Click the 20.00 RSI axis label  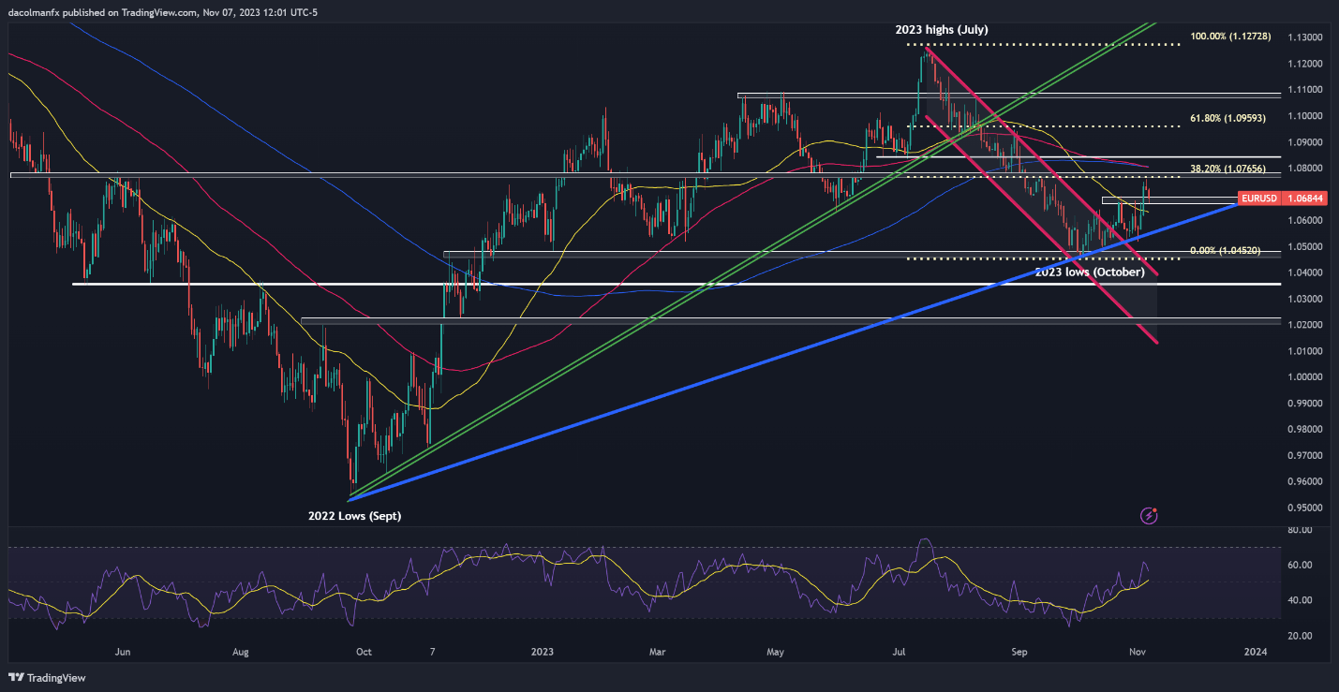pyautogui.click(x=1299, y=637)
